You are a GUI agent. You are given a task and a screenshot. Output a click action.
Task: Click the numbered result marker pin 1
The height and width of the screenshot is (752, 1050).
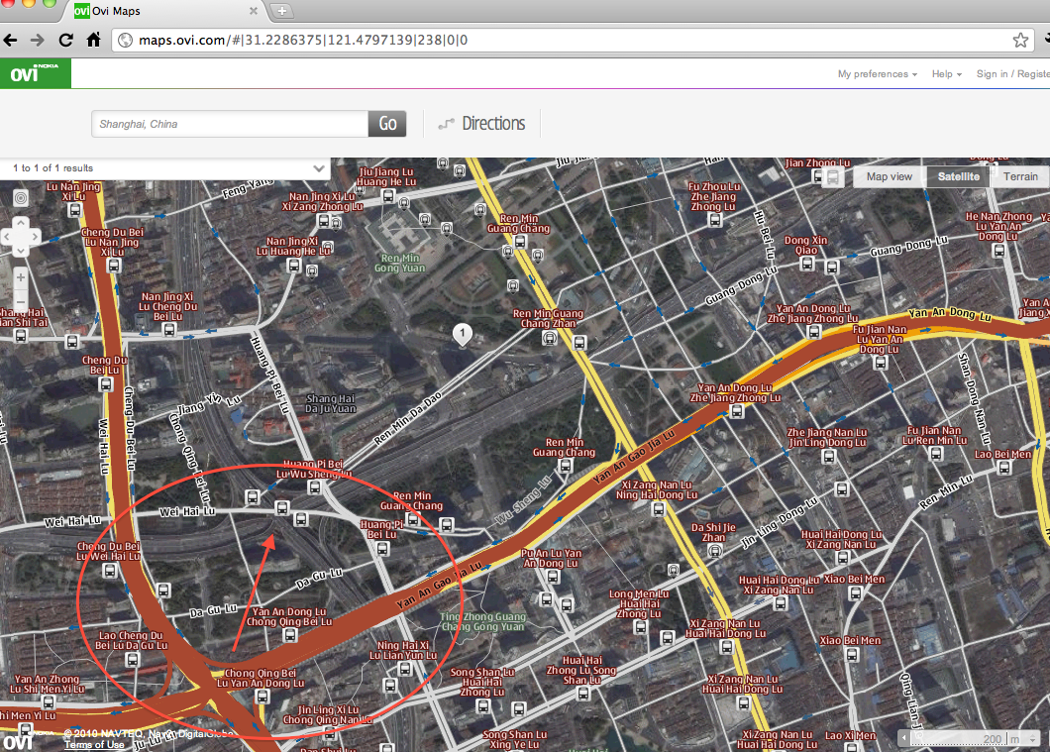click(461, 335)
